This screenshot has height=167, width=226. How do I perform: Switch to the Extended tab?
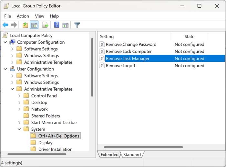109,155
